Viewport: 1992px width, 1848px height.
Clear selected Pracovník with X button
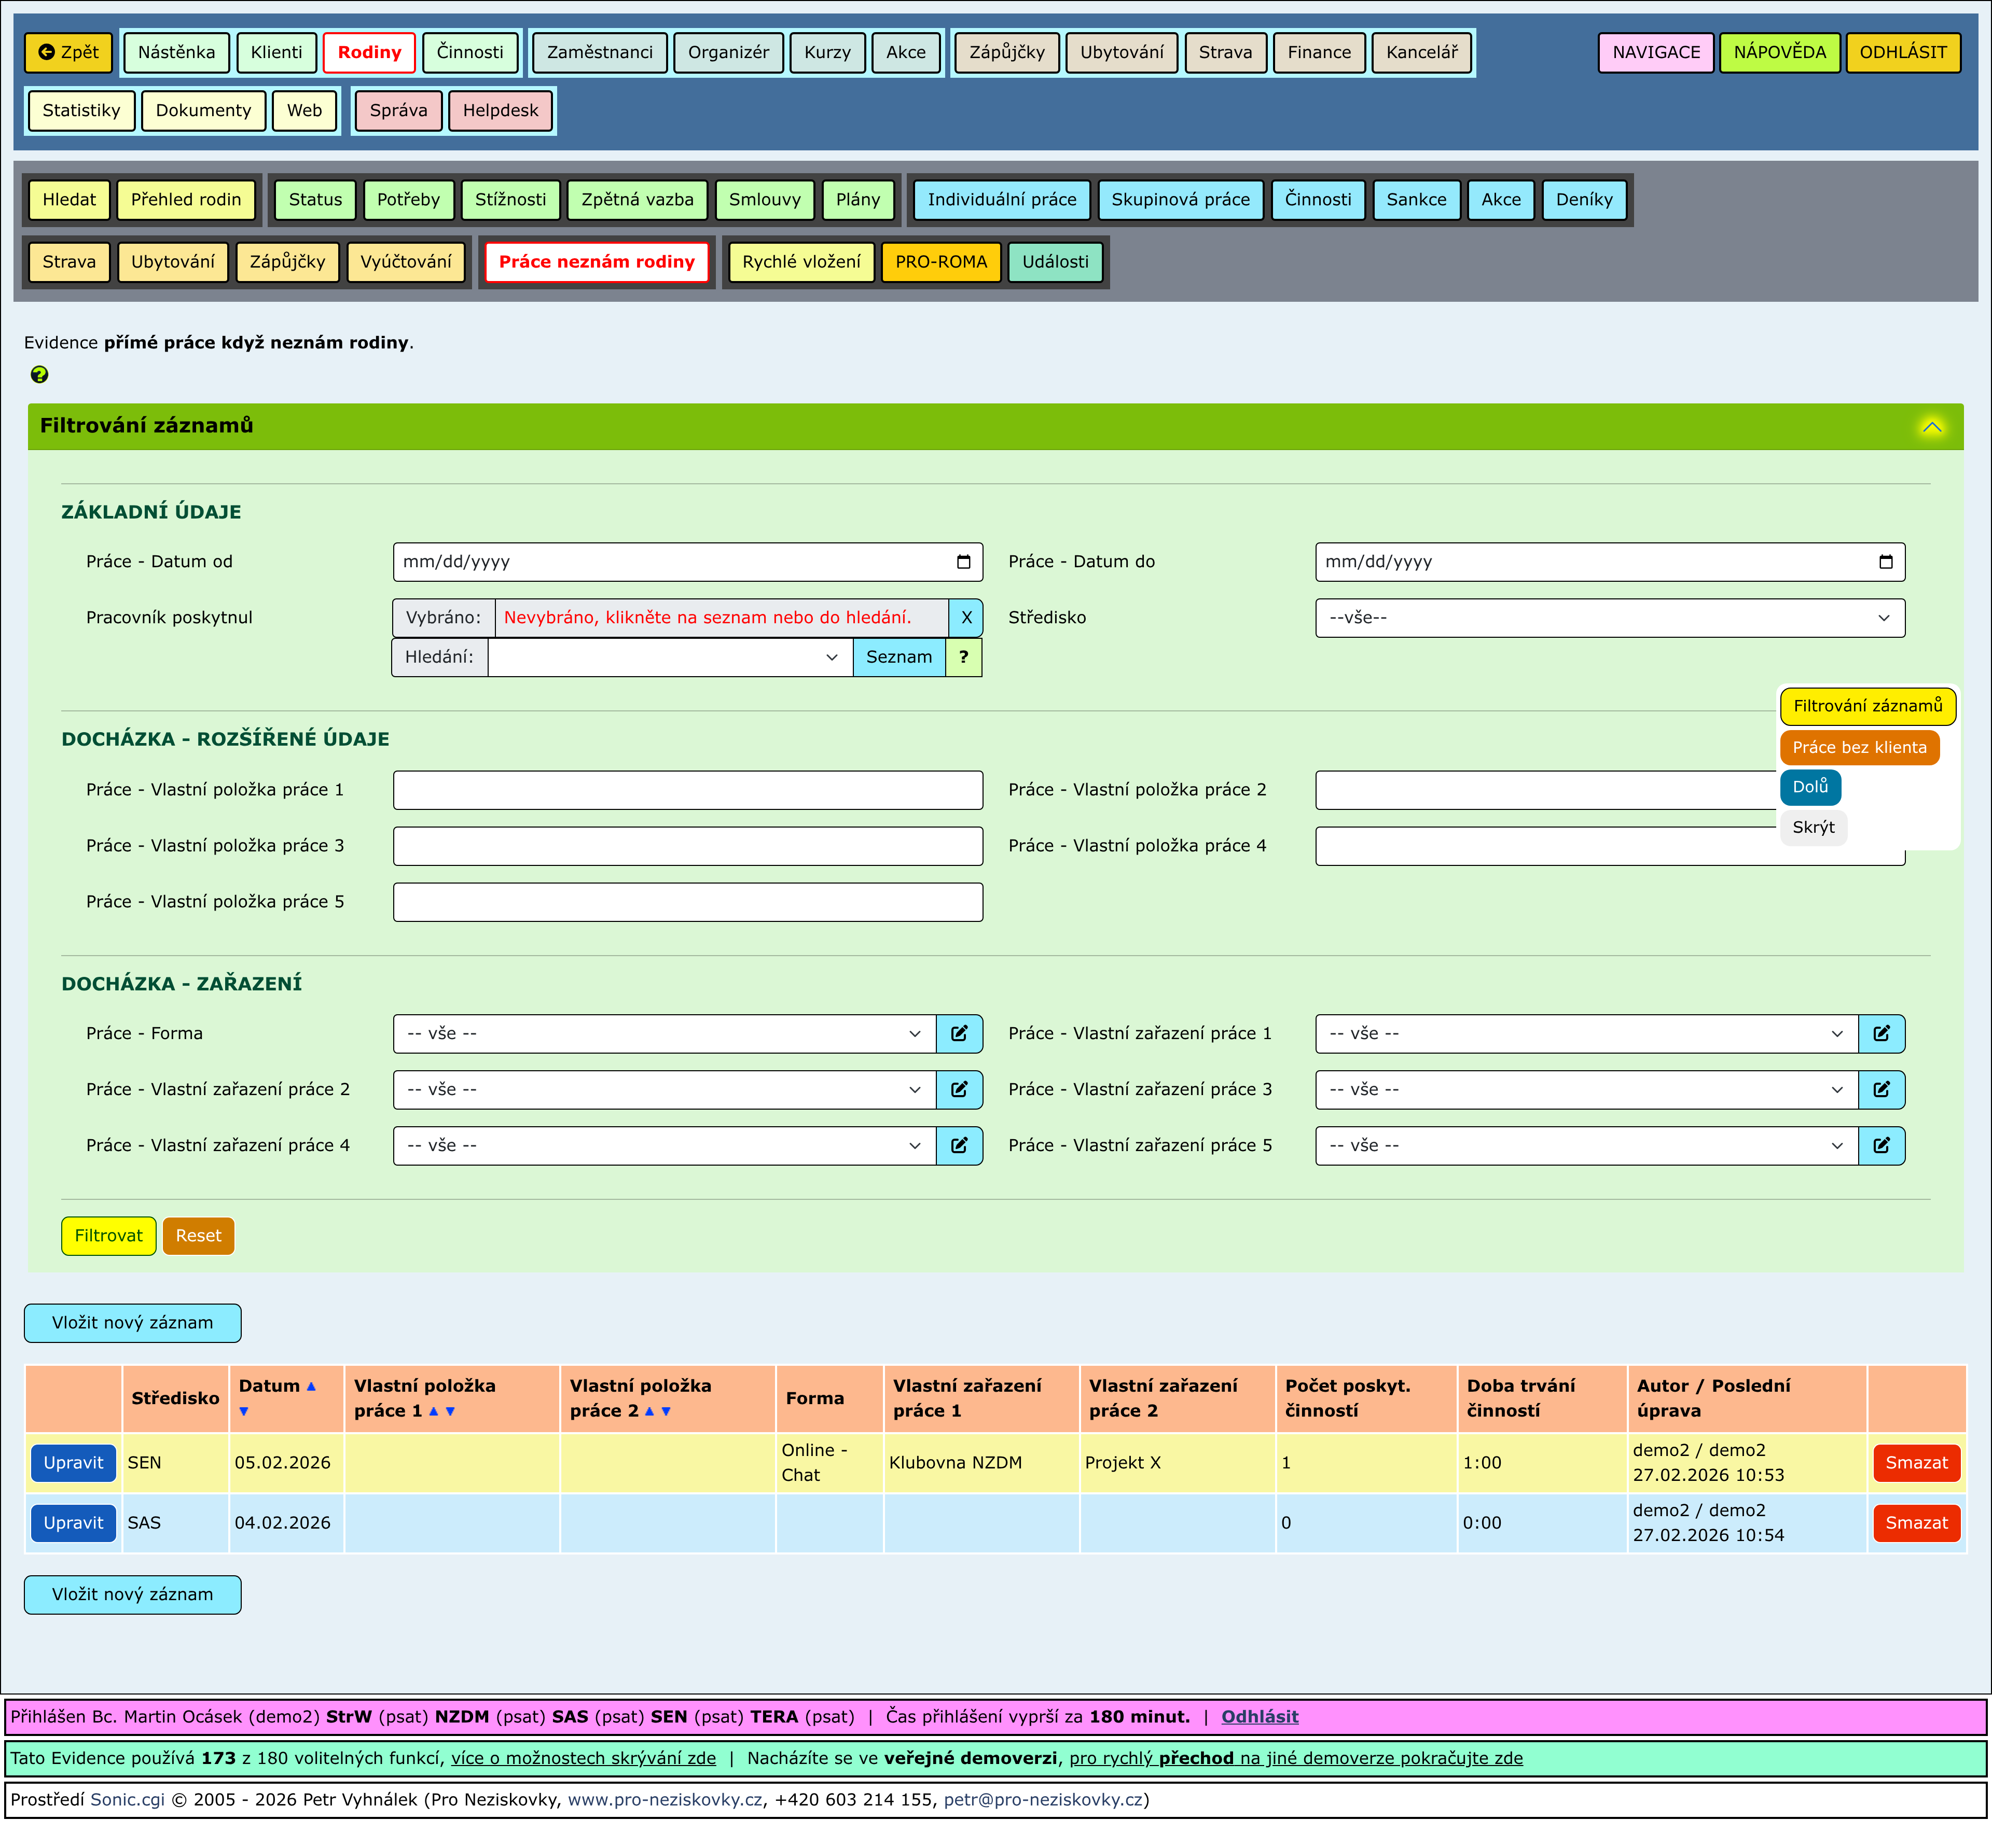point(965,618)
